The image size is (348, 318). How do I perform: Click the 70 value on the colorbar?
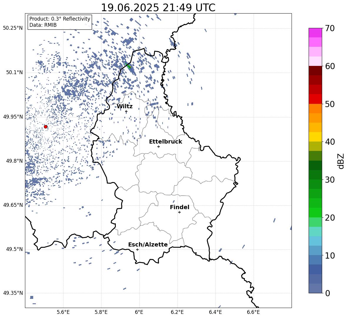click(330, 29)
